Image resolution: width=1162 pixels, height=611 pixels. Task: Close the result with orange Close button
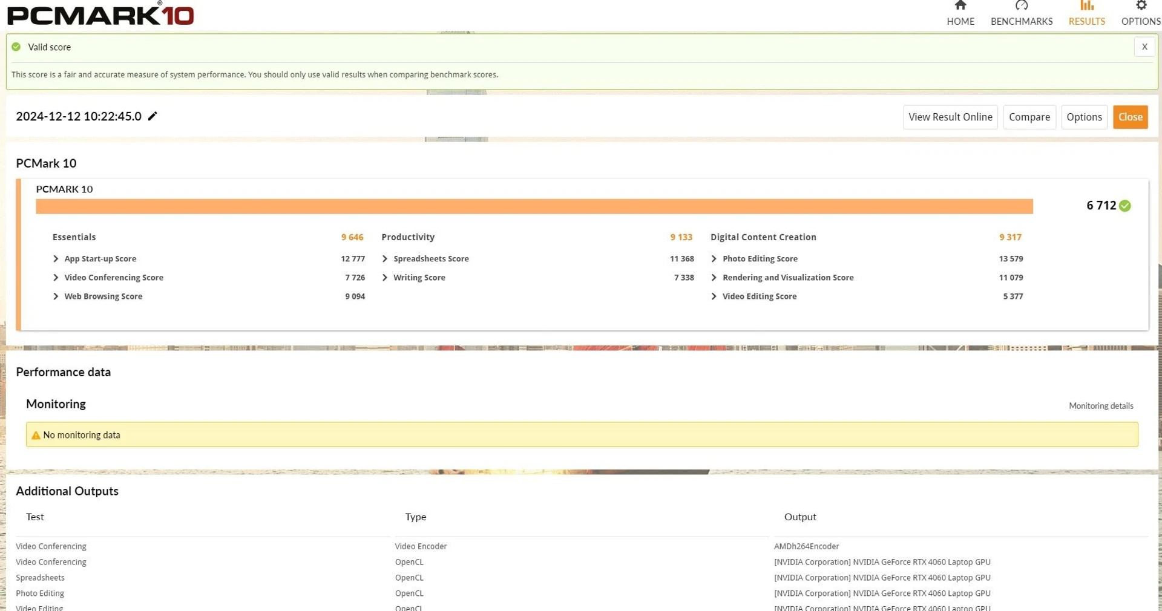click(x=1131, y=117)
